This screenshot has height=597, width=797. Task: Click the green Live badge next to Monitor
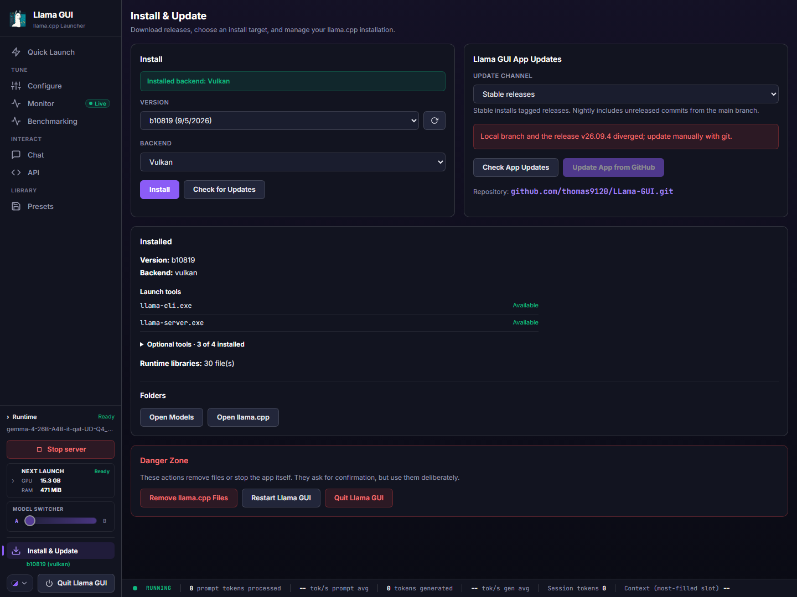(98, 103)
